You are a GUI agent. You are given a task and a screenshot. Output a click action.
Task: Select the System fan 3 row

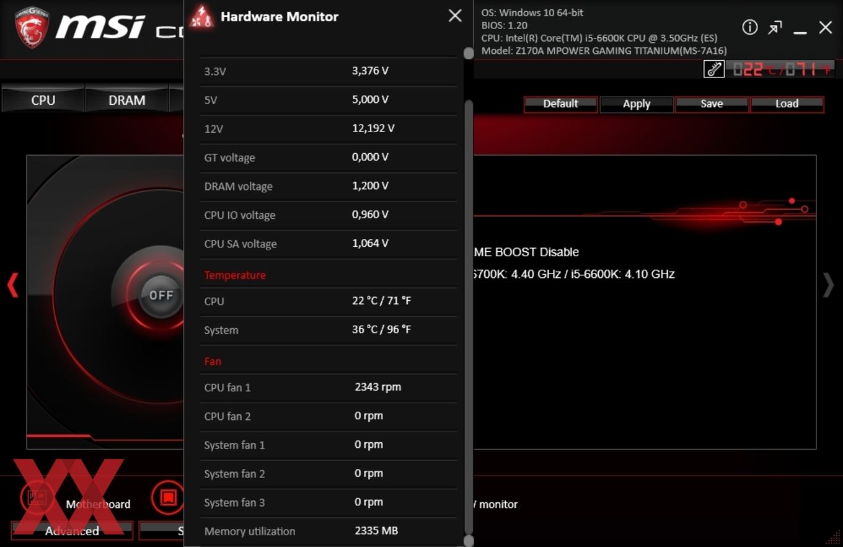[329, 503]
